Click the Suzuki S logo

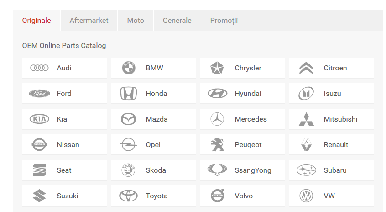click(x=39, y=196)
